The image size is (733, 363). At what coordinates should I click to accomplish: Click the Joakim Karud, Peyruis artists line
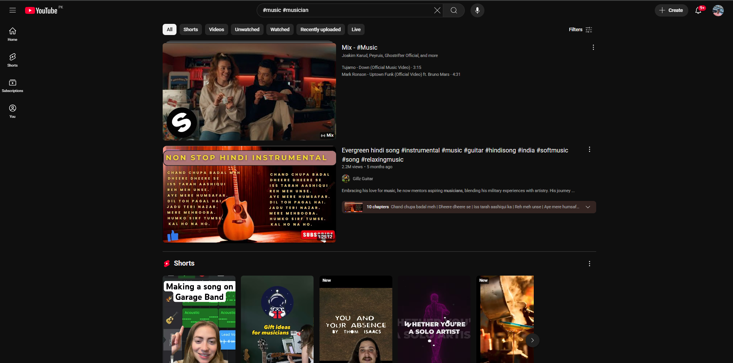(390, 55)
